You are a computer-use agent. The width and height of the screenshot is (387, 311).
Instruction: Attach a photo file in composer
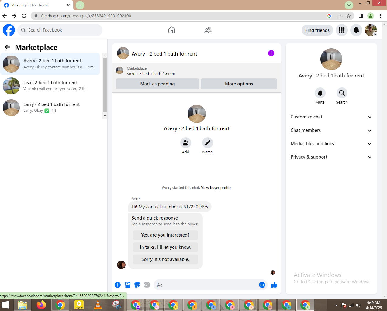[x=128, y=285]
